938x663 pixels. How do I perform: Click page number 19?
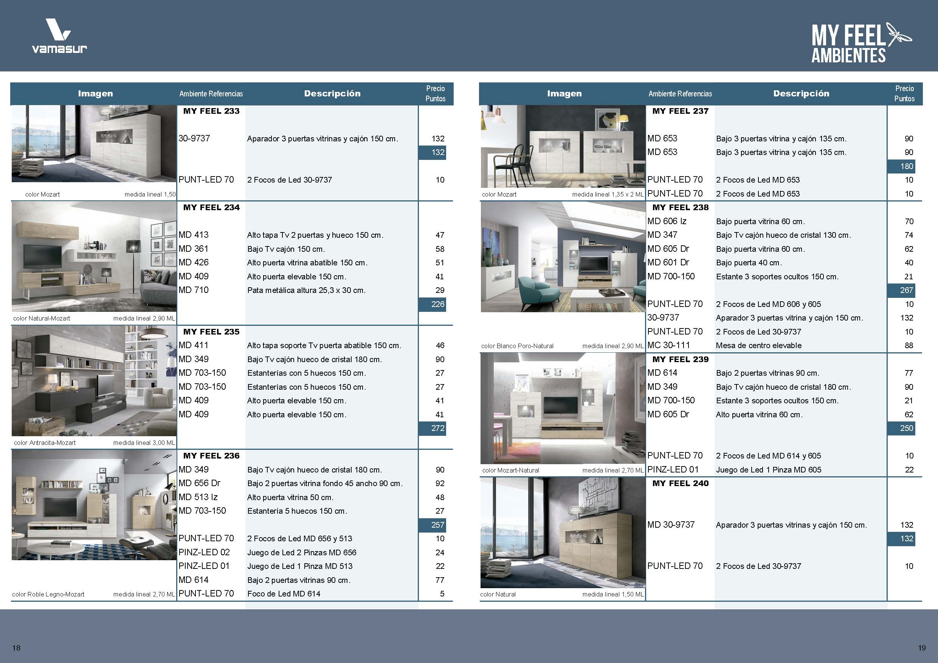(x=922, y=648)
